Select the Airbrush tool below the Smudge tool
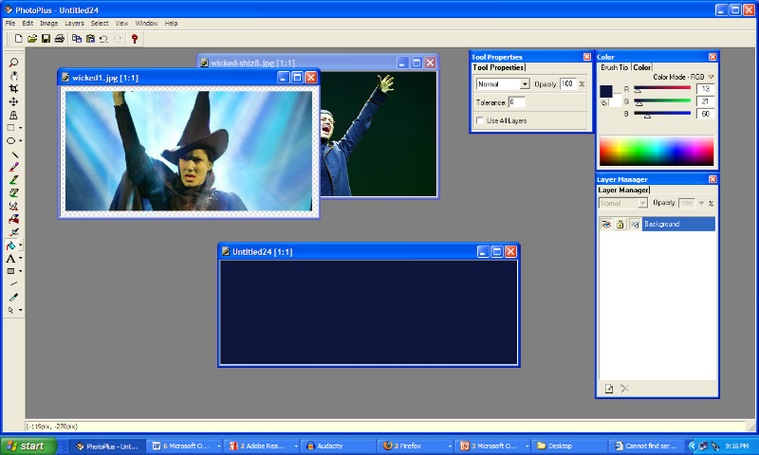Image resolution: width=759 pixels, height=455 pixels. [13, 232]
